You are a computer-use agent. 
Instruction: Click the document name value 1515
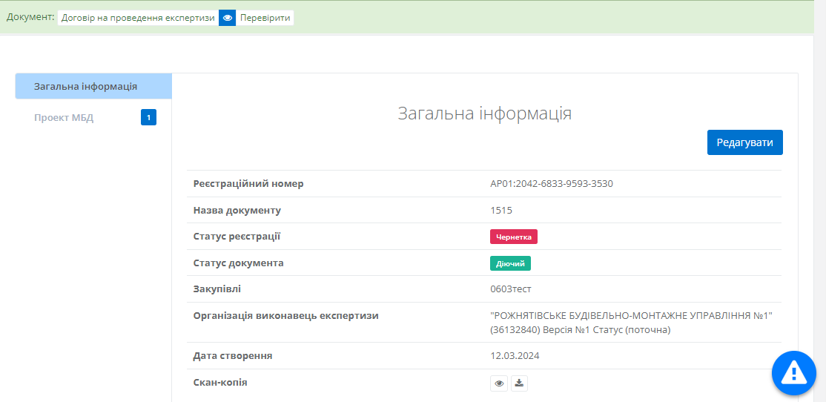[501, 211]
